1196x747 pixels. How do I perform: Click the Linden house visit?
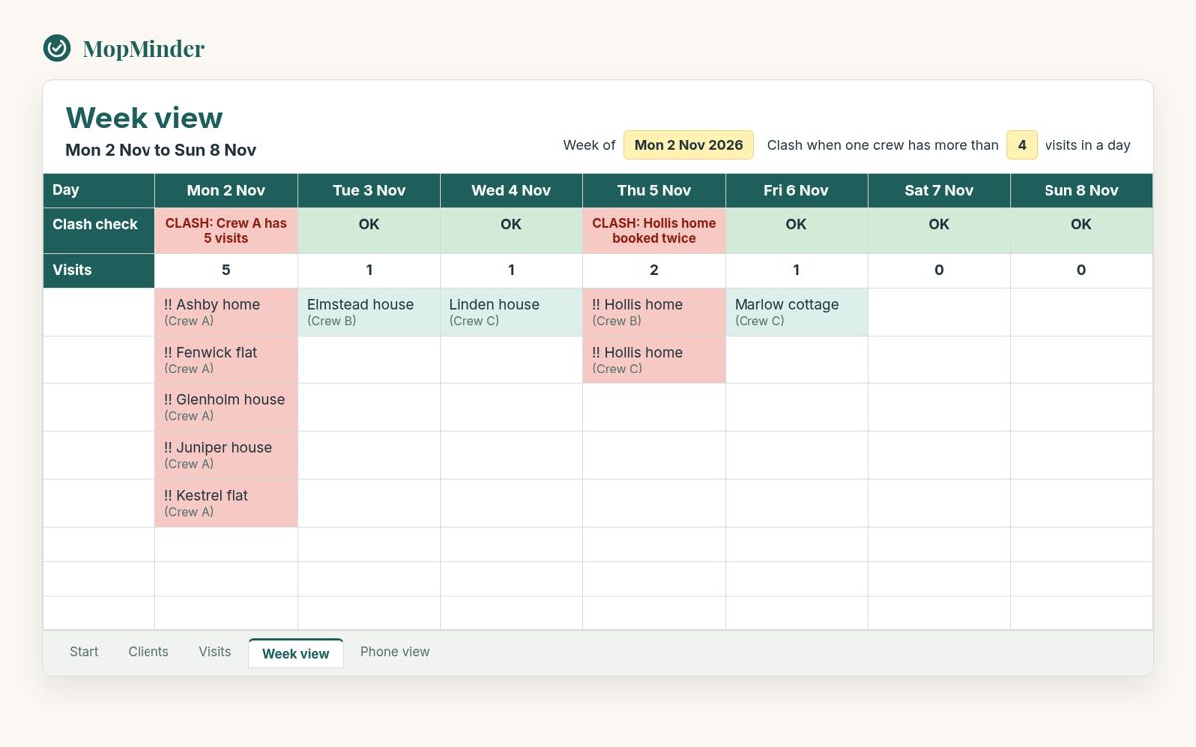tap(511, 312)
